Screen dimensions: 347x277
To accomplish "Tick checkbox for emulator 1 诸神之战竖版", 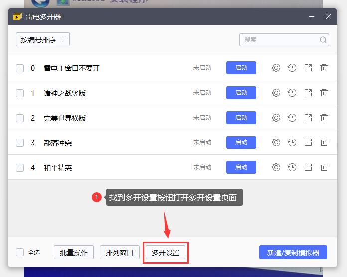I will [x=20, y=93].
